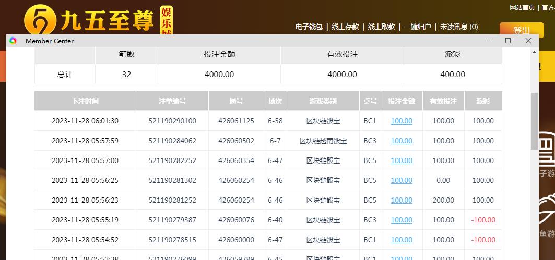This screenshot has height=260, width=555.
Task: View 未读讯息 unread messages
Action: coord(458,27)
